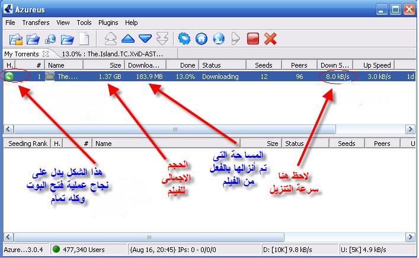Click the second open-folder toolbar icon

coord(33,39)
